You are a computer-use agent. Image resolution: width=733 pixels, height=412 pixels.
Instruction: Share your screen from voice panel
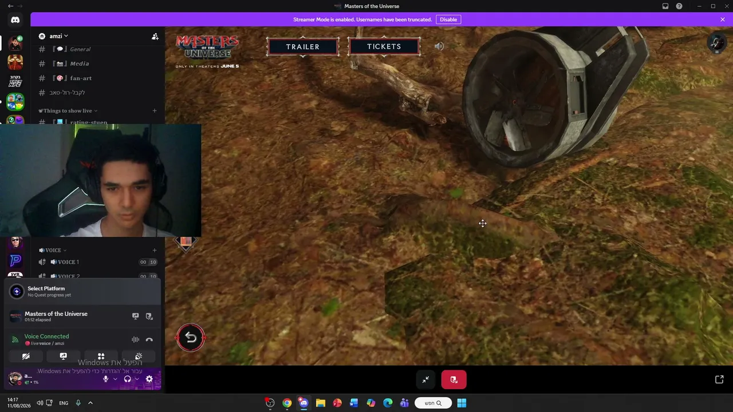64,356
